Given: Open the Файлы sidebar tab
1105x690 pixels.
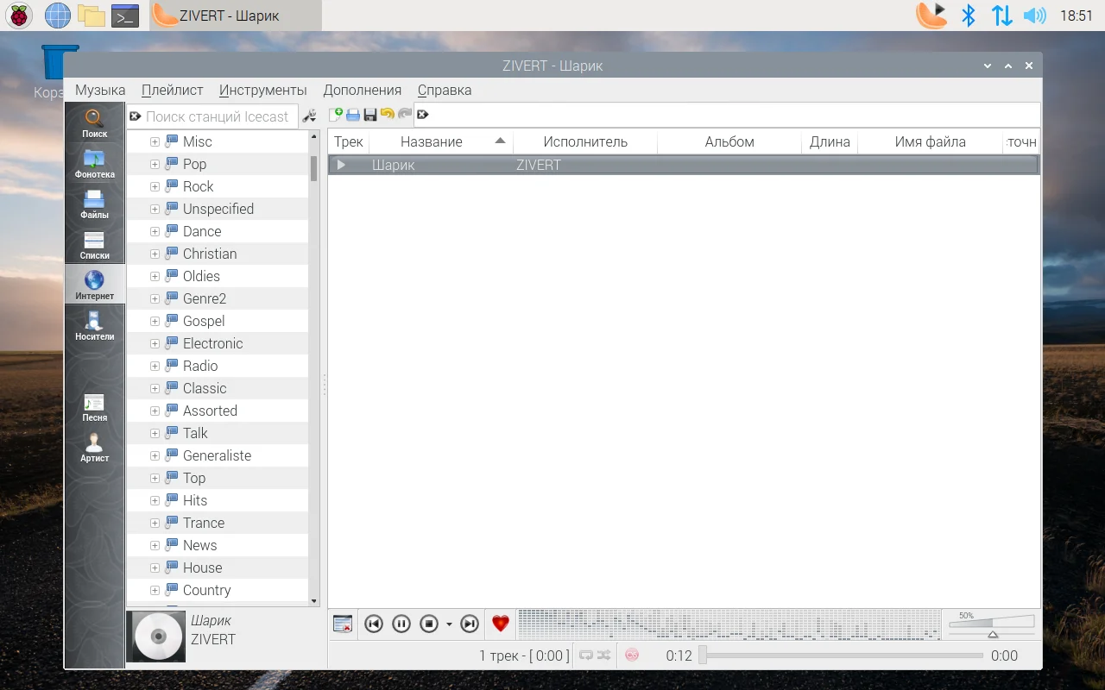Looking at the screenshot, I should (95, 204).
